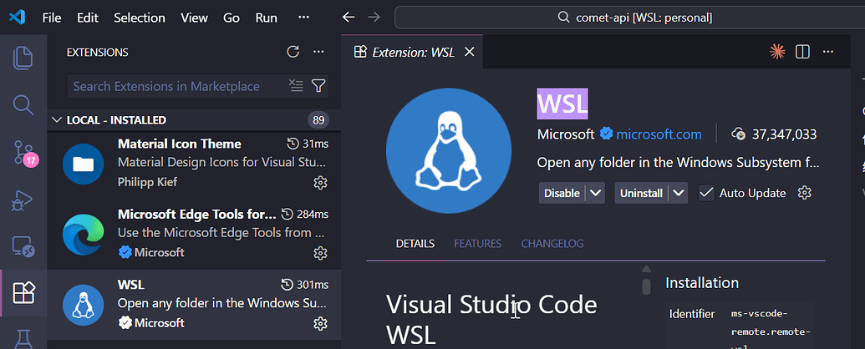Open the Selection menu
865x349 pixels.
(140, 18)
